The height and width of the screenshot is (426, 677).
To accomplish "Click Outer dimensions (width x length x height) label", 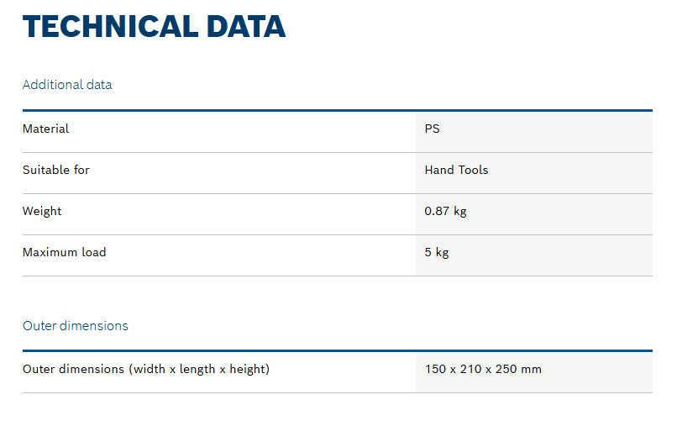I will pyautogui.click(x=146, y=369).
